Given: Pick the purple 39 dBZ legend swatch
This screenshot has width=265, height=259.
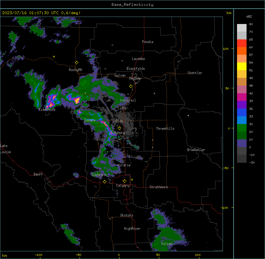Looking at the screenshot, I should pyautogui.click(x=242, y=105).
